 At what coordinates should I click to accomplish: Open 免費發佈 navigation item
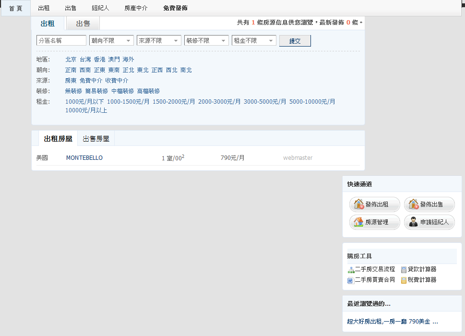coord(175,8)
